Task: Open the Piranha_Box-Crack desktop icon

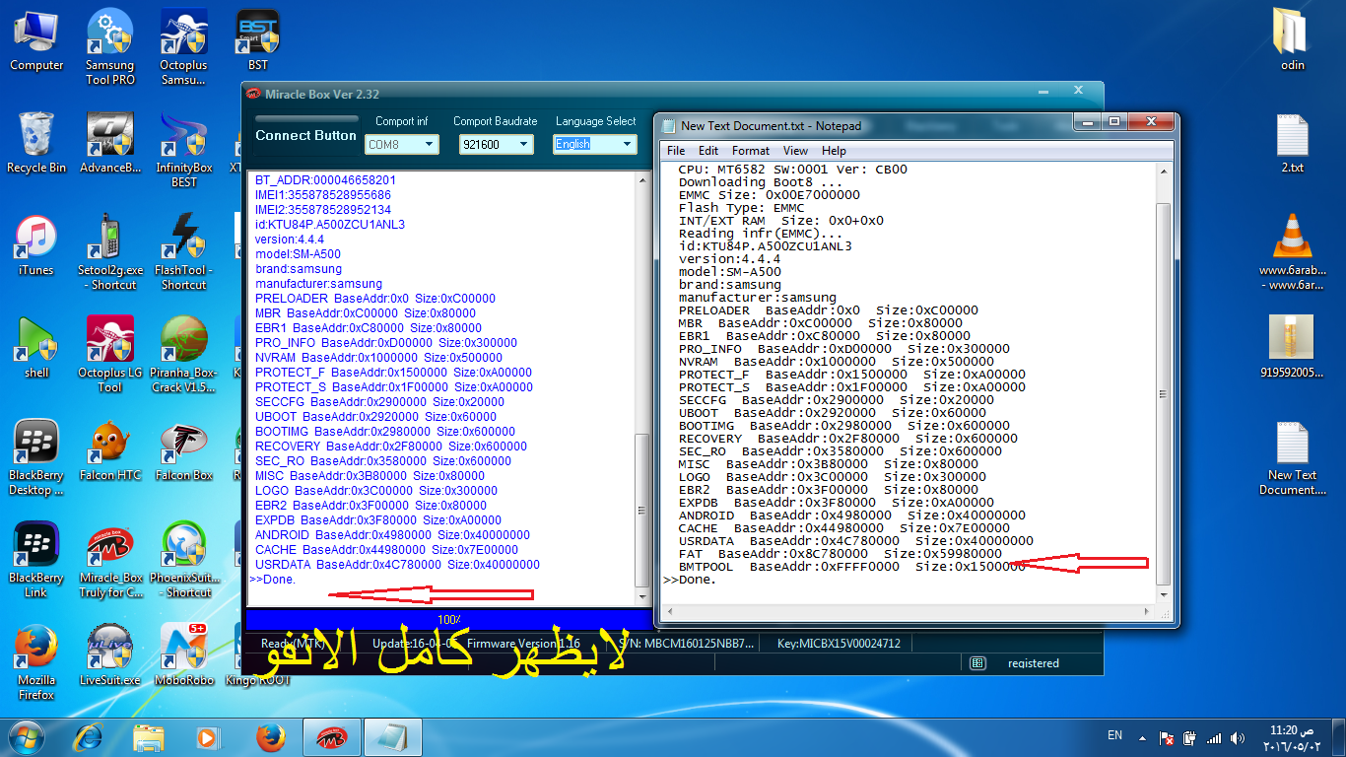Action: point(184,354)
